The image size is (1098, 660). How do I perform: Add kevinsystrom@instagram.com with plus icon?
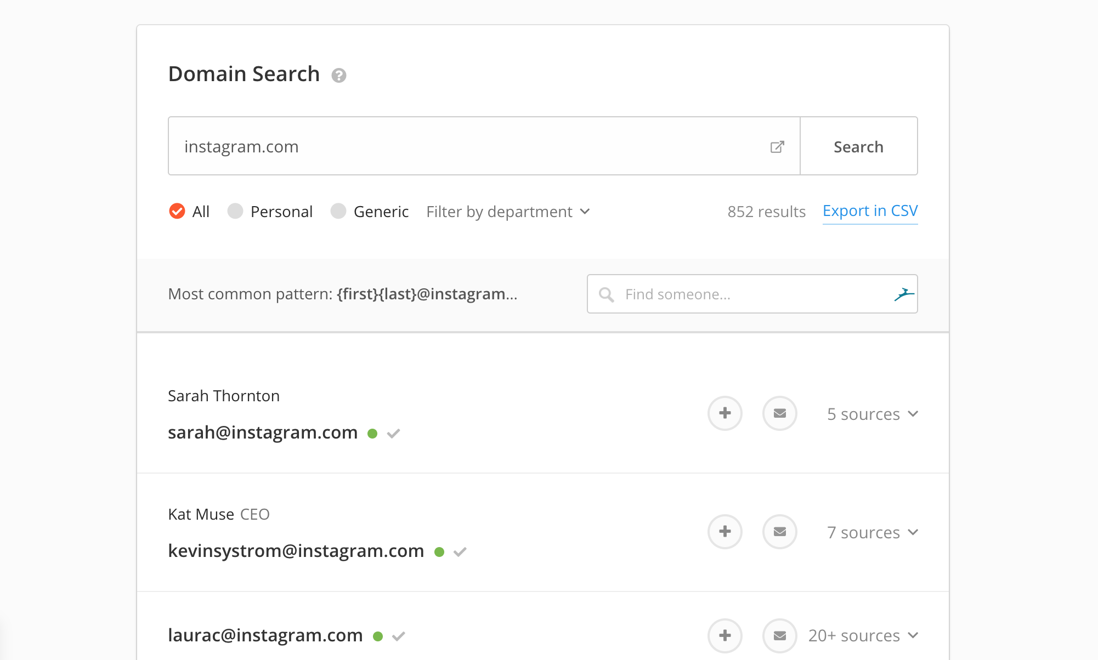725,532
